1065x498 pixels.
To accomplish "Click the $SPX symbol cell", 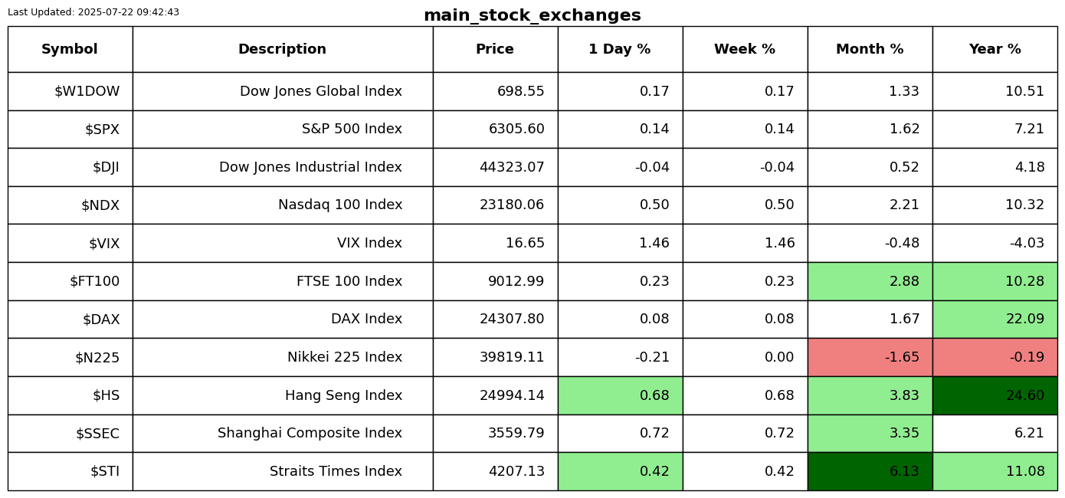I will (102, 129).
